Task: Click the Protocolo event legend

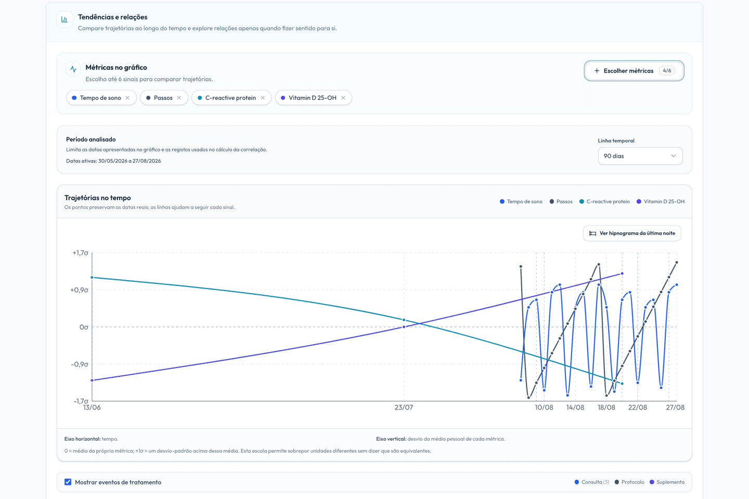Action: 629,482
